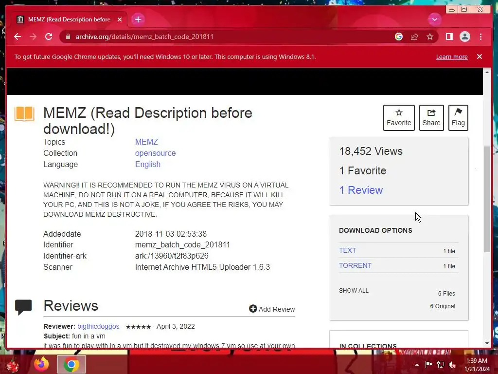Open the Action Center flag tray icon
Viewport: 498px width, 374px height.
coord(428,365)
